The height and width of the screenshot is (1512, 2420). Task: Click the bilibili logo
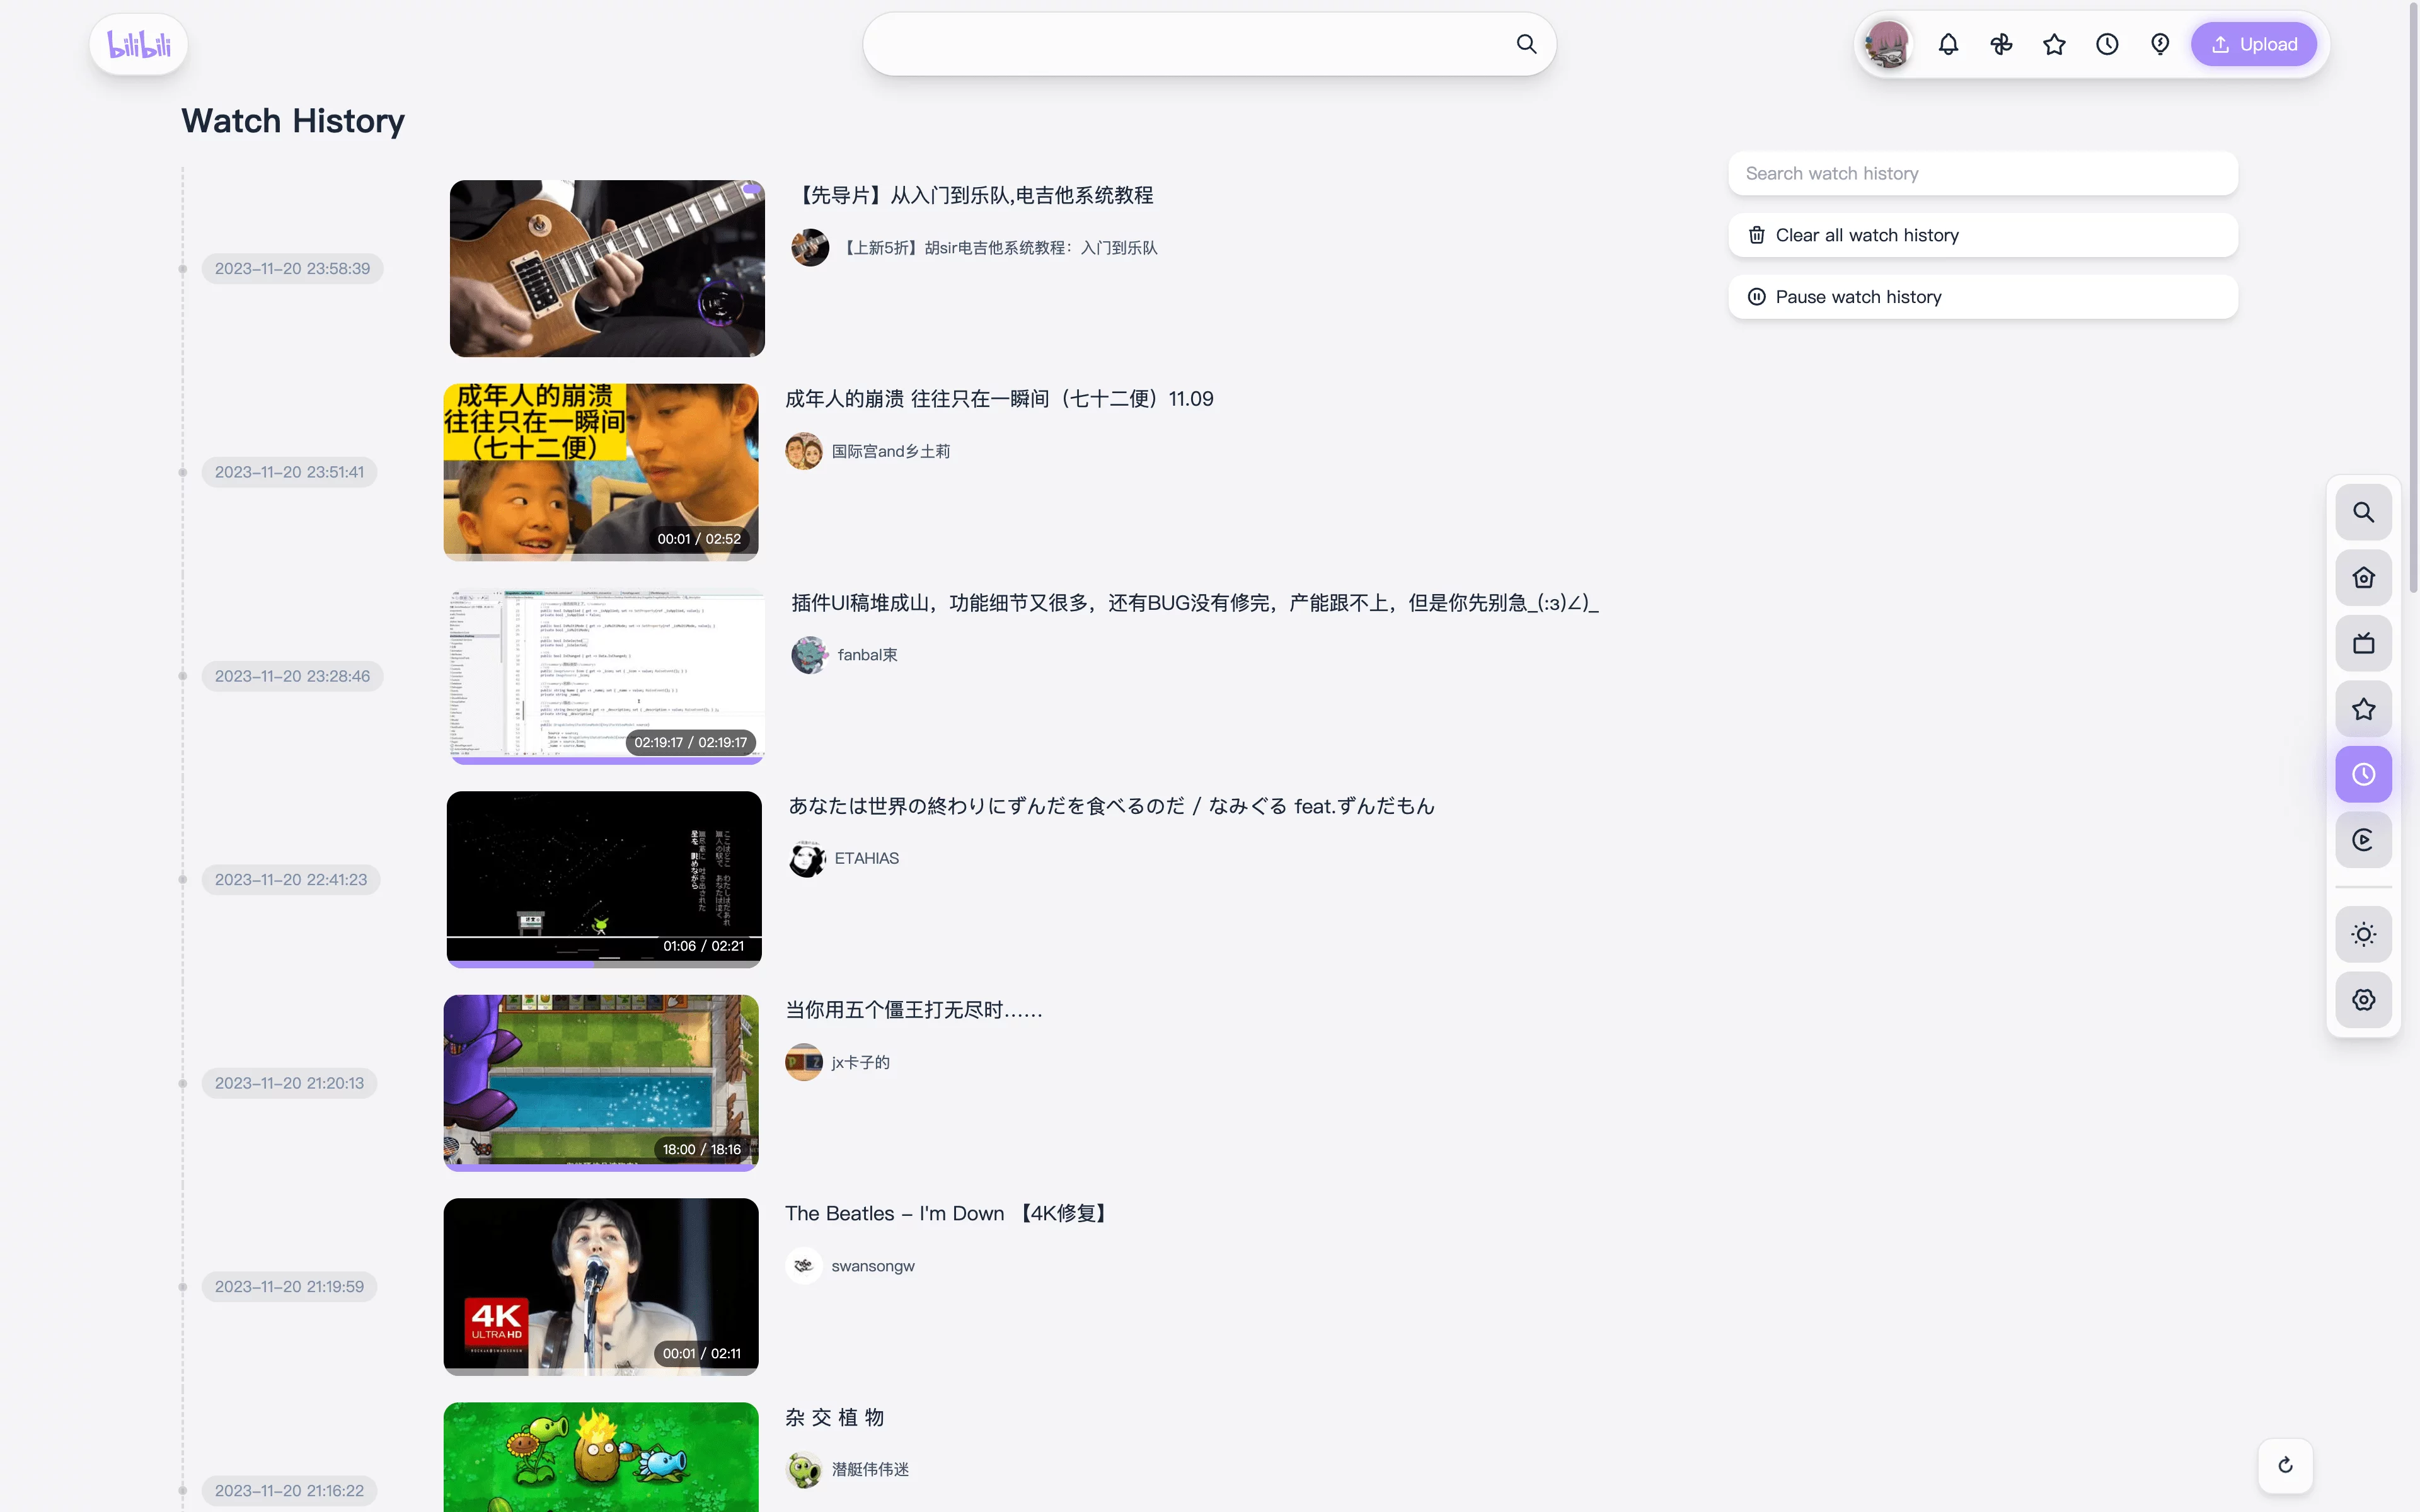139,45
